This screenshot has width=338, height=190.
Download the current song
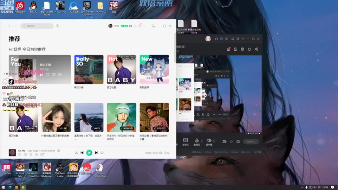click(x=31, y=155)
